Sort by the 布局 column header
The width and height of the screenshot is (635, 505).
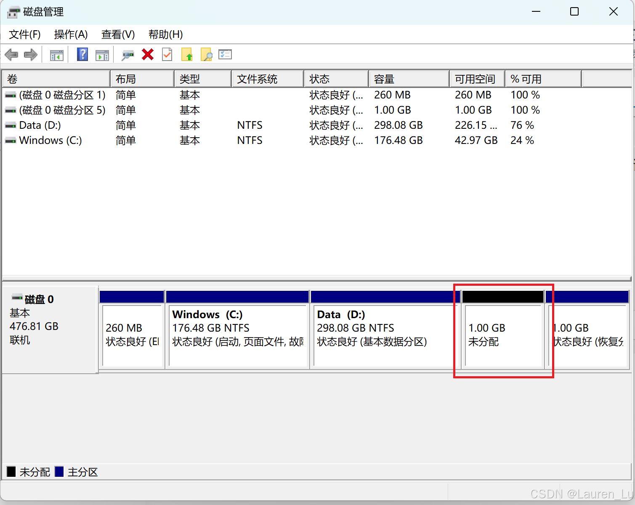142,79
